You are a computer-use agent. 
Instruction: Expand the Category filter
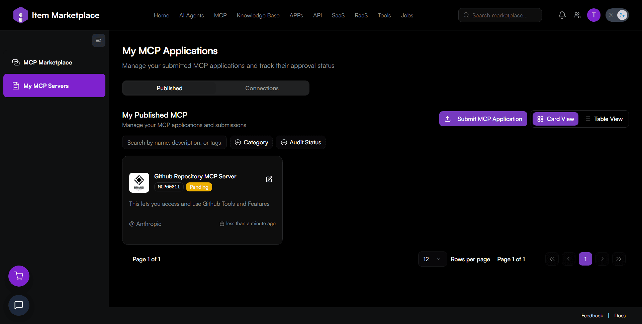point(251,142)
